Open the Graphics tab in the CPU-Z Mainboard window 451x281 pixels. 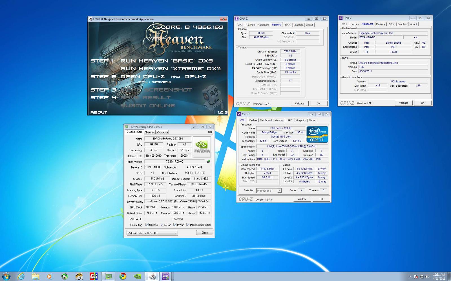(403, 24)
